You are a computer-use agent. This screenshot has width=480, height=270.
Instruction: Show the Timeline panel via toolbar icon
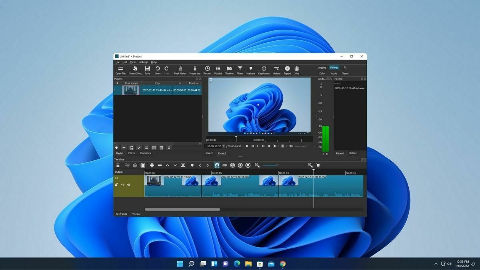coord(229,69)
